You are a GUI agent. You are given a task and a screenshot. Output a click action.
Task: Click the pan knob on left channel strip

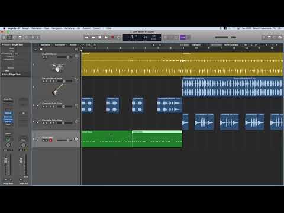[x=8, y=145]
